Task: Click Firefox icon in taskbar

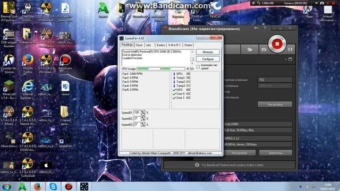Action: pyautogui.click(x=38, y=186)
